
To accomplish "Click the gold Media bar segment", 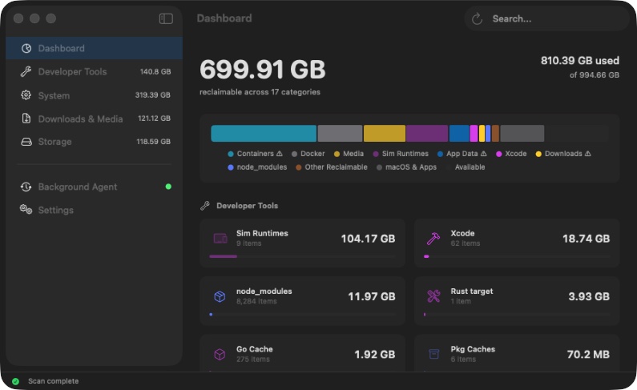I will pyautogui.click(x=385, y=134).
